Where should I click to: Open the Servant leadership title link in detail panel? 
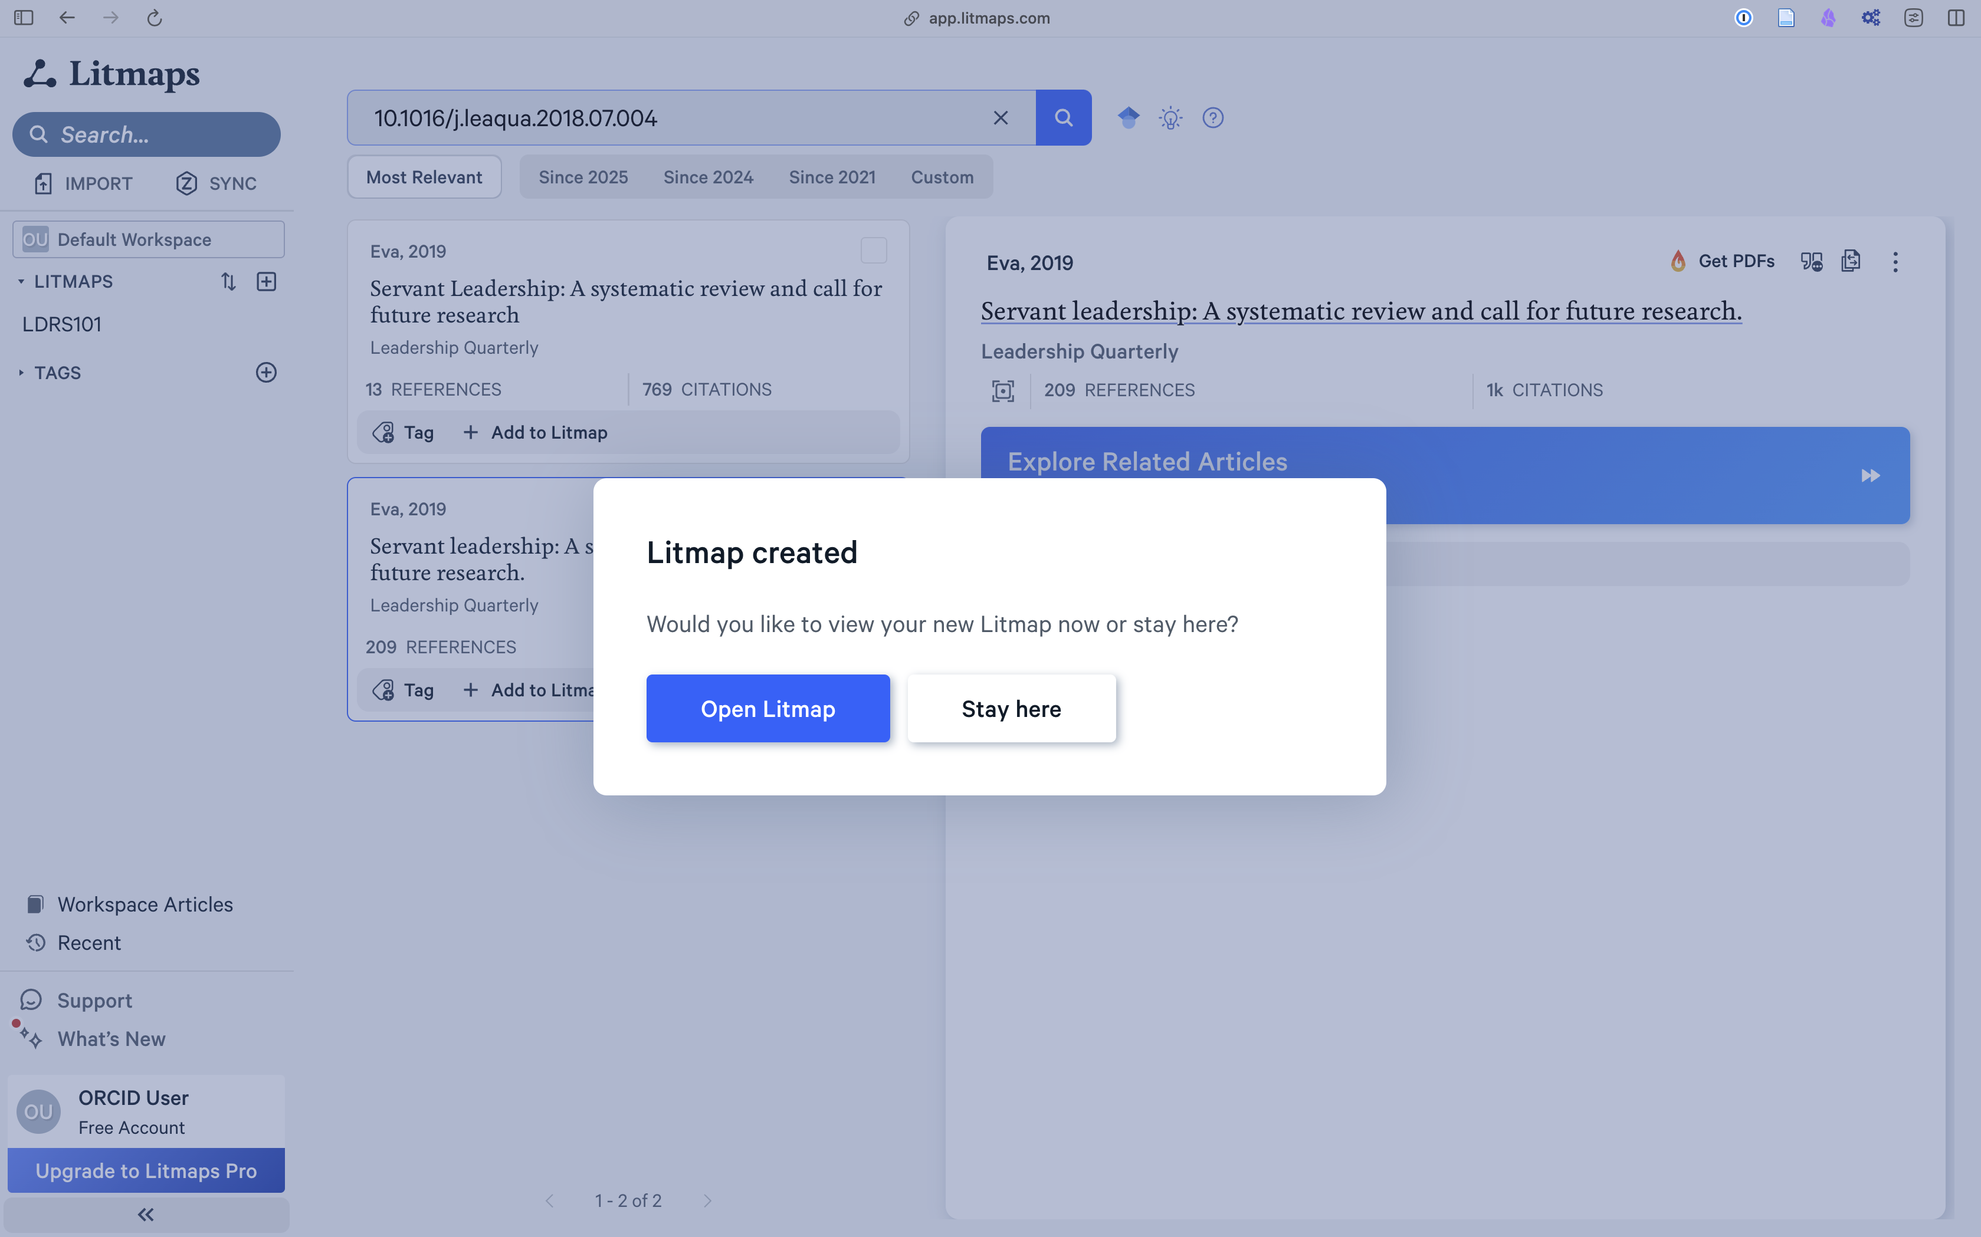[1360, 311]
